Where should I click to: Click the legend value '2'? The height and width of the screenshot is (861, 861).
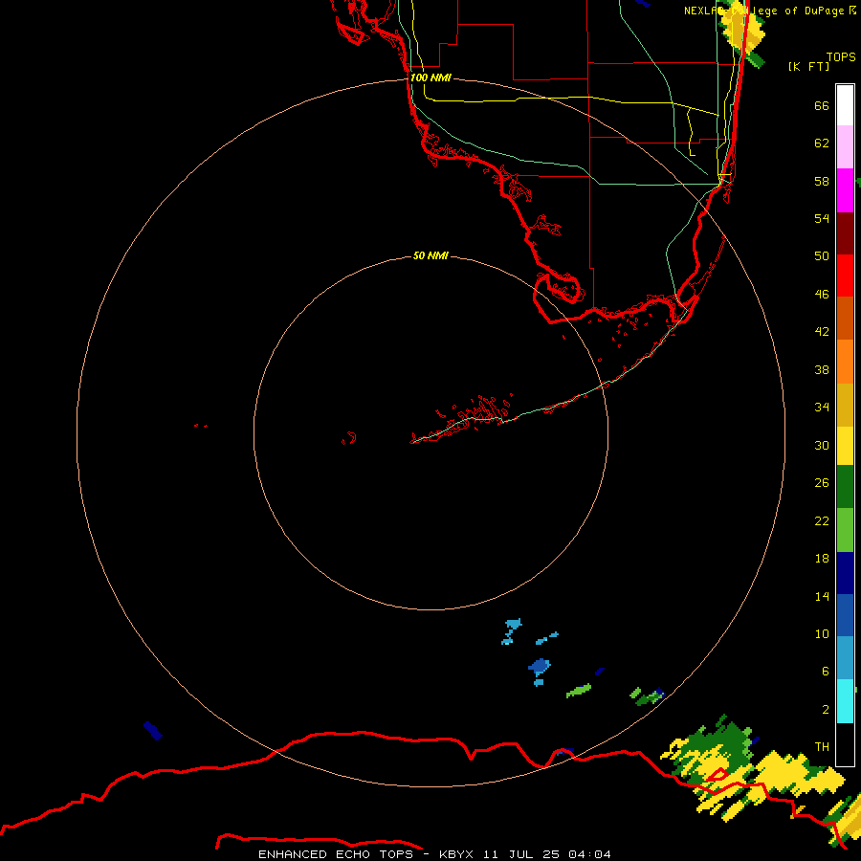point(825,710)
